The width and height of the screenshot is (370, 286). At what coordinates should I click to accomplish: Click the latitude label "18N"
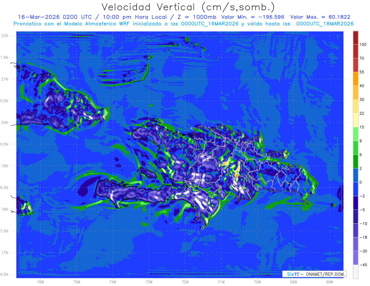pyautogui.click(x=5, y=209)
